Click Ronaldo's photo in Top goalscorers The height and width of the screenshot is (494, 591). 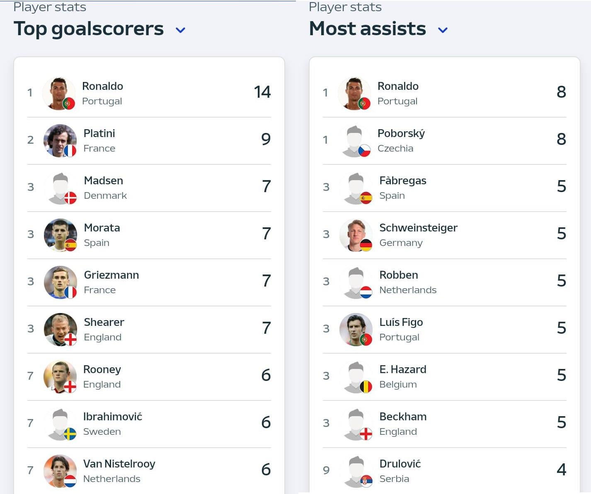(x=59, y=94)
